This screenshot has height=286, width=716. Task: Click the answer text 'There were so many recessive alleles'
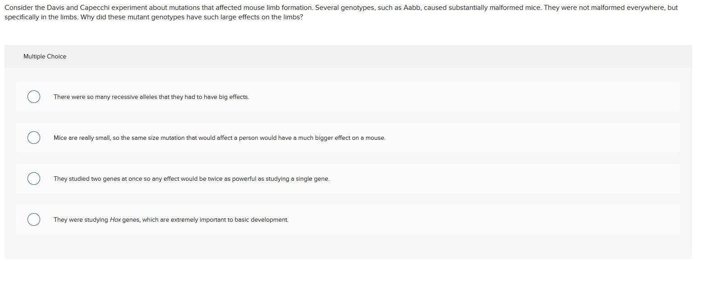click(x=105, y=97)
